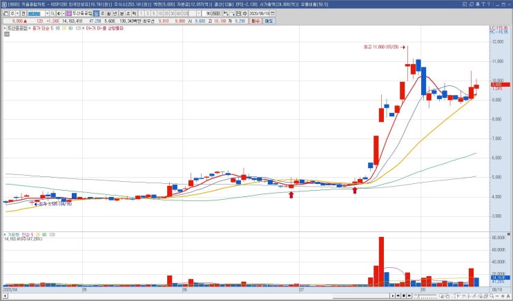The image size is (513, 301).
Task: Click the 매수 buy button
Action: [255, 21]
